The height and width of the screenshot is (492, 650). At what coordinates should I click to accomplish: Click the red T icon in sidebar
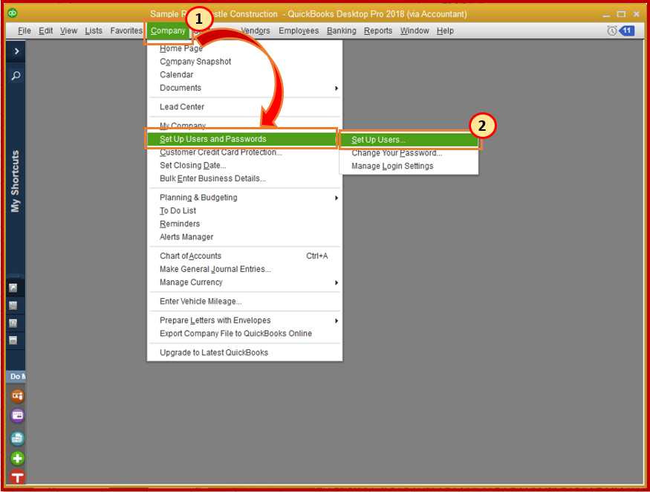(x=17, y=477)
